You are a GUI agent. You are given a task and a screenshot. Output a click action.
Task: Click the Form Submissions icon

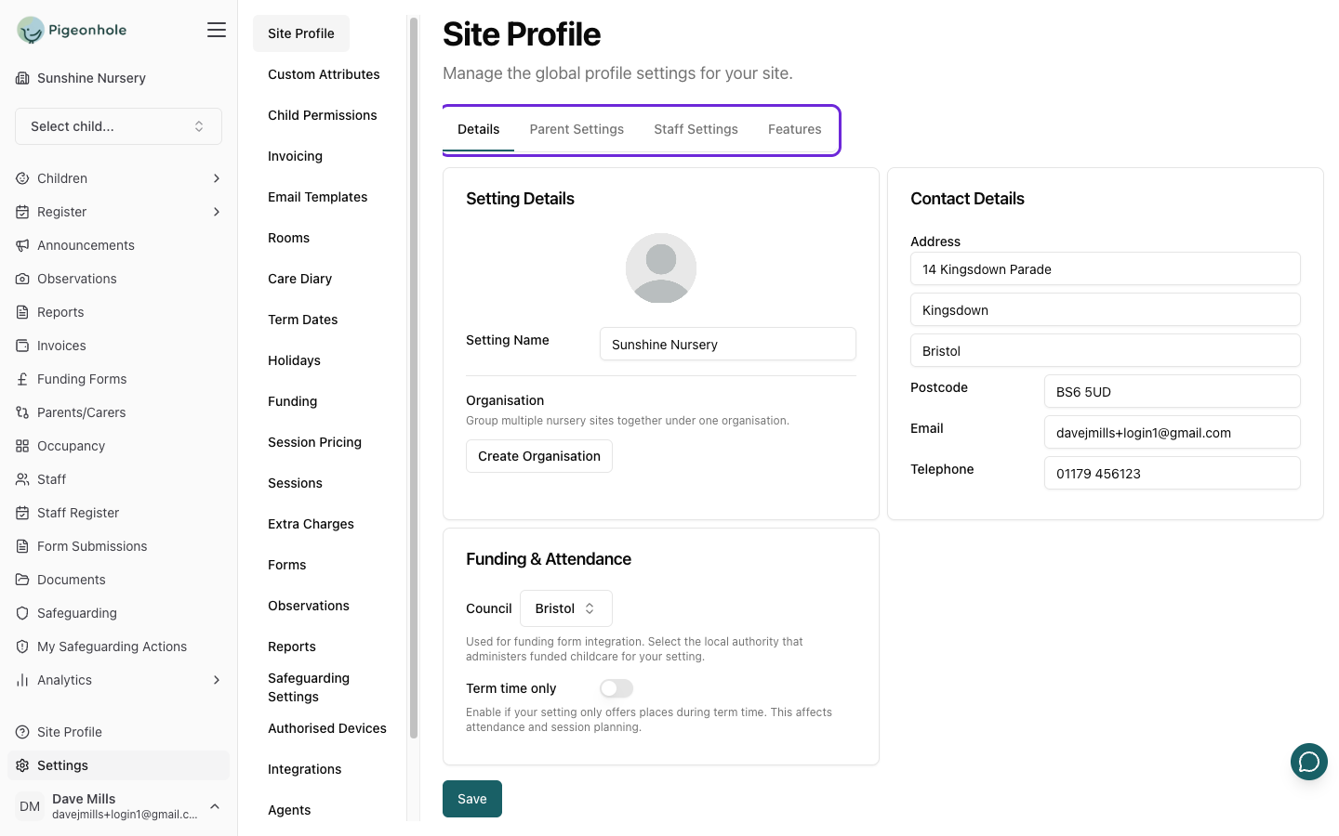(22, 546)
